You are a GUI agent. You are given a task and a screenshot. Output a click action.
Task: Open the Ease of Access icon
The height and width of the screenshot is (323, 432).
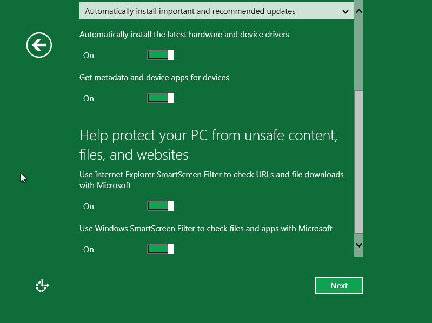[42, 286]
